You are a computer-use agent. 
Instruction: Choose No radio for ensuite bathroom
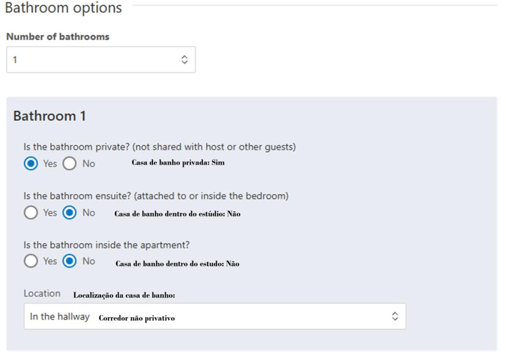click(69, 213)
